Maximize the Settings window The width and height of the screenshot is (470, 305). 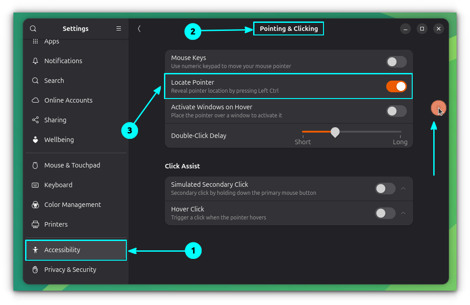click(422, 29)
